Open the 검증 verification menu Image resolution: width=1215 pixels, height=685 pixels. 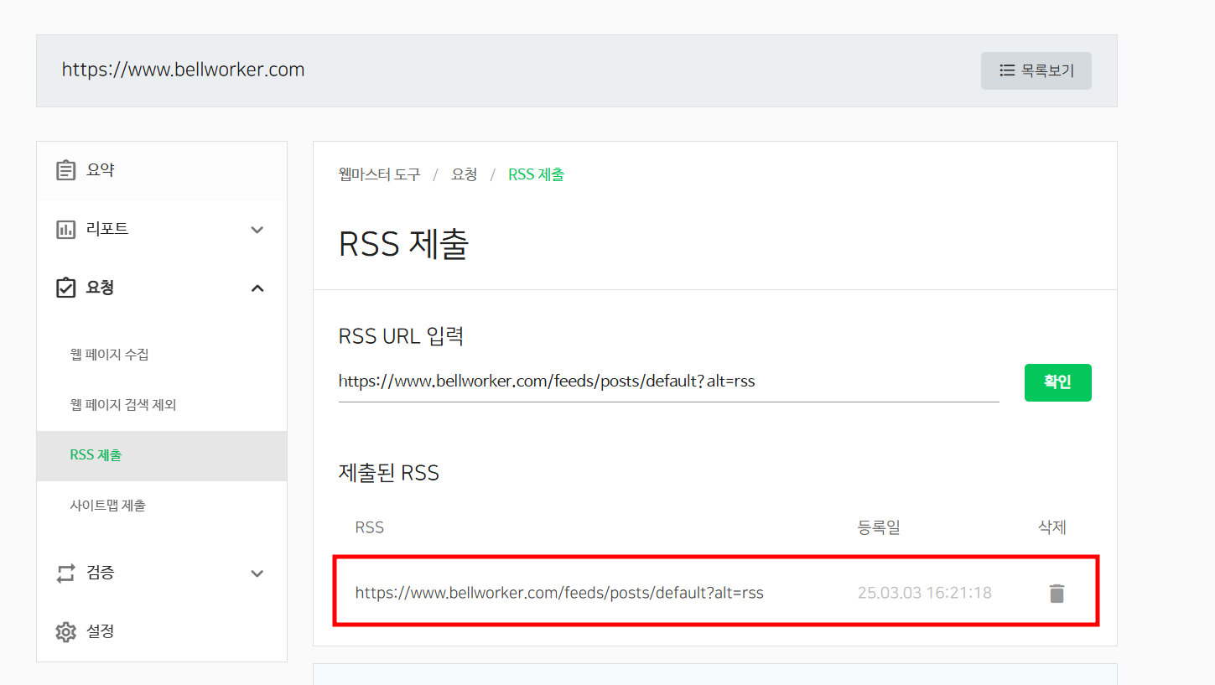pyautogui.click(x=162, y=573)
